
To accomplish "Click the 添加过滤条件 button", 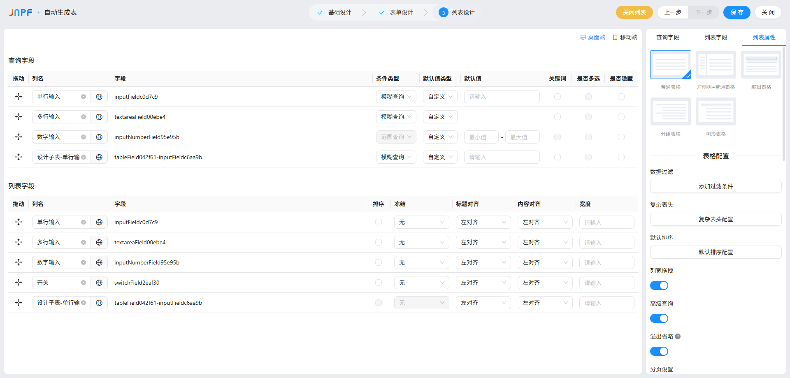I will [x=716, y=186].
